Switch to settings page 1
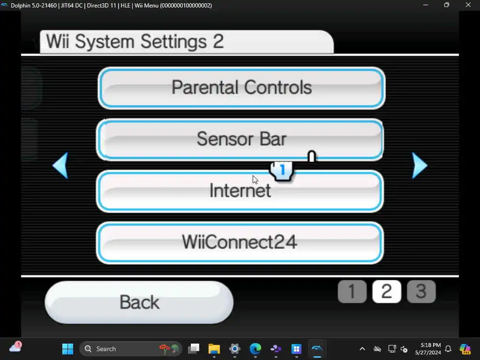Screen dimensions: 480x360 tap(352, 291)
